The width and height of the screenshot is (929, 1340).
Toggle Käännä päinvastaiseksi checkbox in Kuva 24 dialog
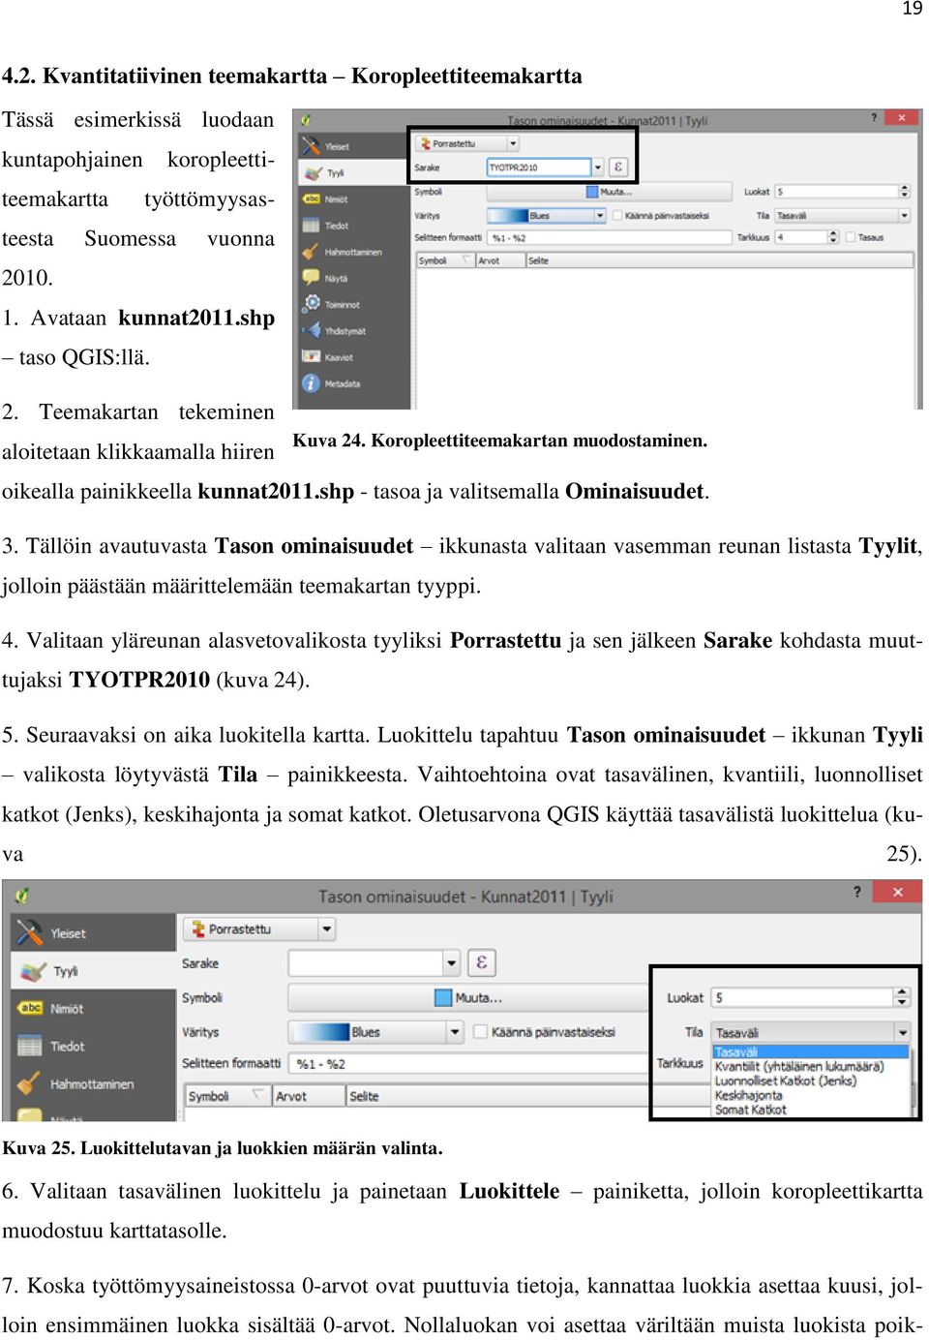pyautogui.click(x=616, y=215)
